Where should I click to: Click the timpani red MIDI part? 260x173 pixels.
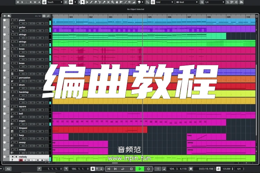(x=100, y=130)
